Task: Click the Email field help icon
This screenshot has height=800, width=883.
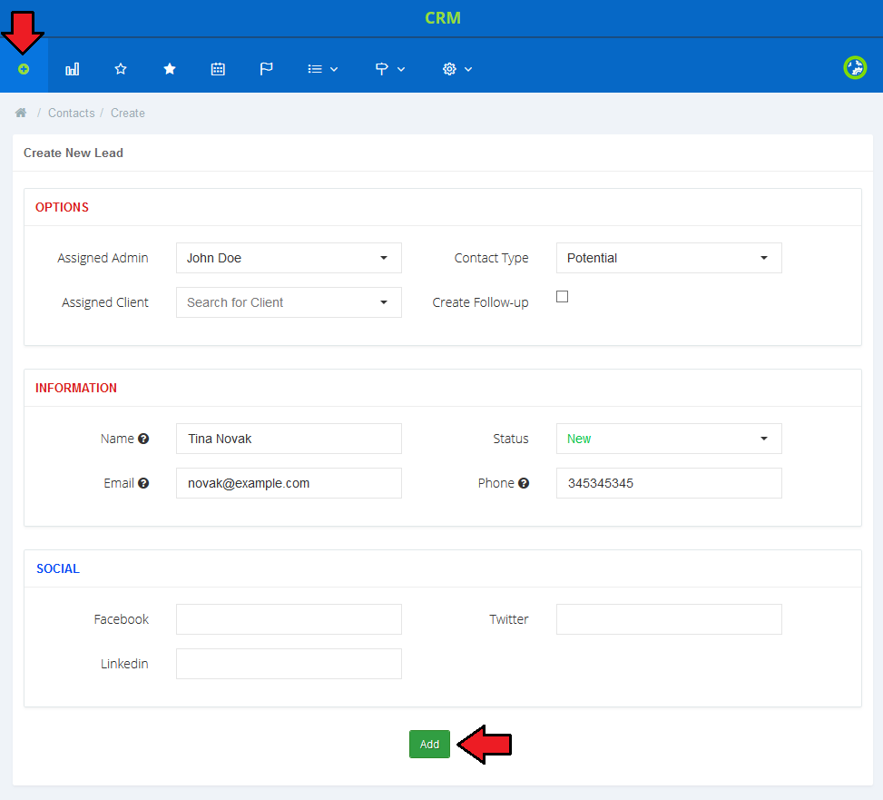Action: 143,483
